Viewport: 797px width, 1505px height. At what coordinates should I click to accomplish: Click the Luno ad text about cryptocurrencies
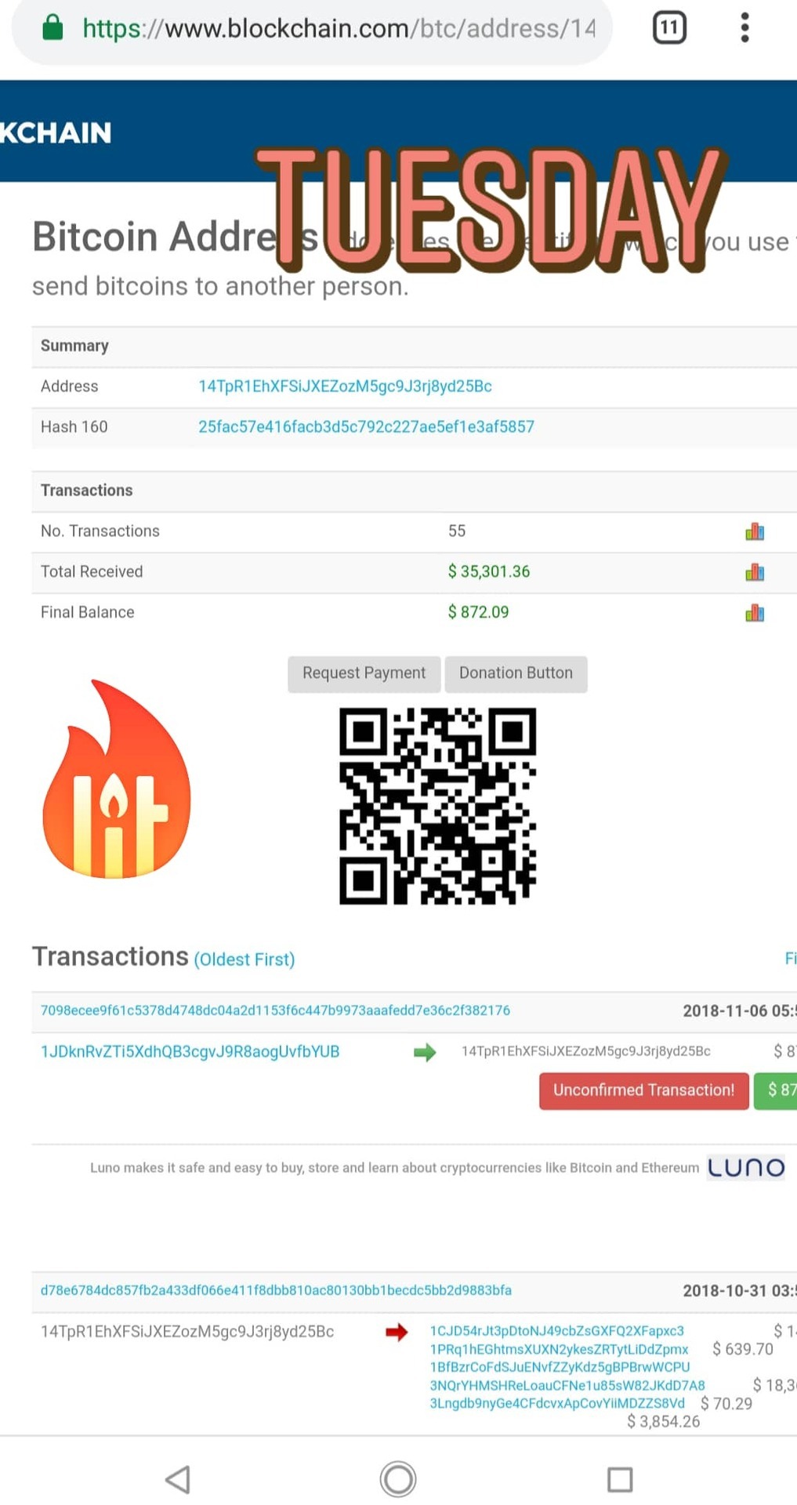click(394, 1168)
